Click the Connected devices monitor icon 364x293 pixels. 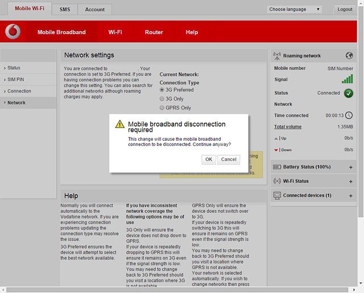[278, 195]
